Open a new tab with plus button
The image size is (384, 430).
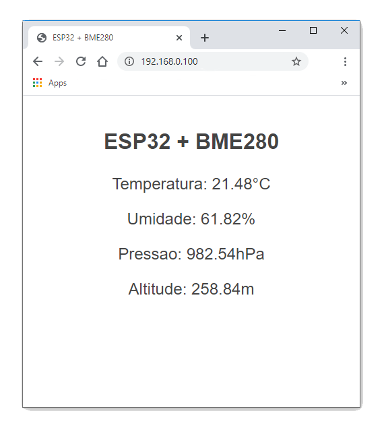pos(205,38)
